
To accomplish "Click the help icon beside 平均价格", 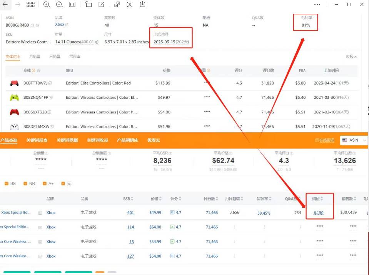I will click(x=230, y=153).
